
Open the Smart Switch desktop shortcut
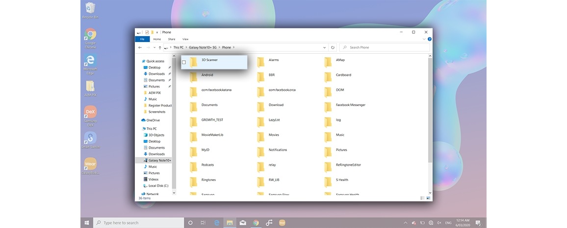click(x=90, y=140)
